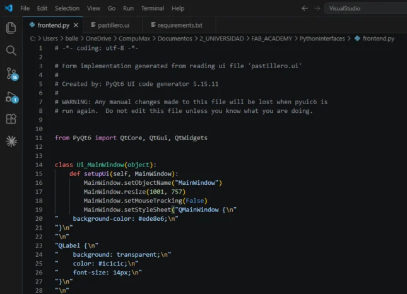Click class name Ui_MainWindow
This screenshot has height=294, width=407.
tap(100, 165)
